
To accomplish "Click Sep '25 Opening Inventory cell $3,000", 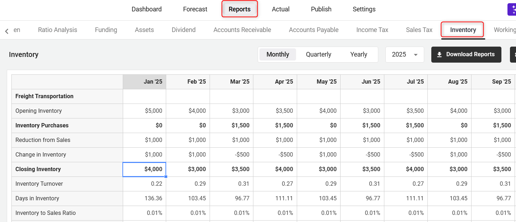I will click(x=493, y=111).
